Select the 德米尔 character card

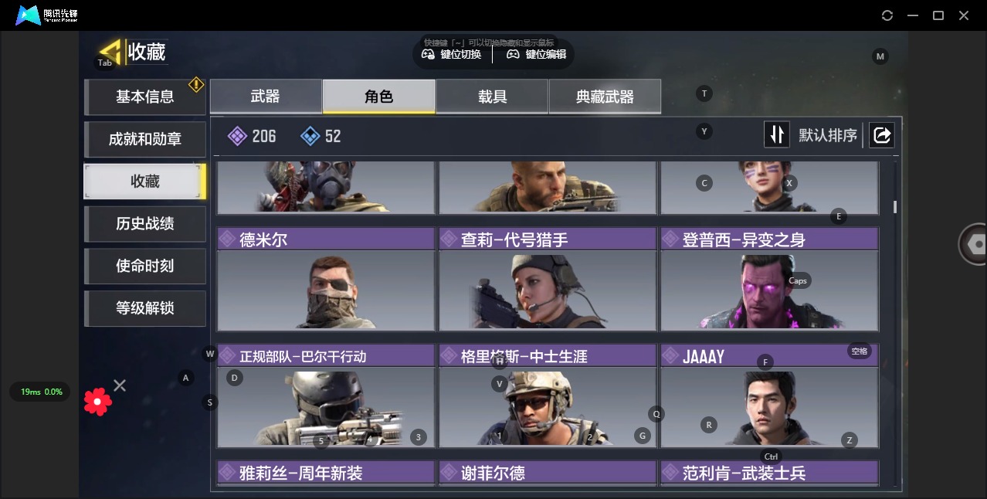pos(326,279)
